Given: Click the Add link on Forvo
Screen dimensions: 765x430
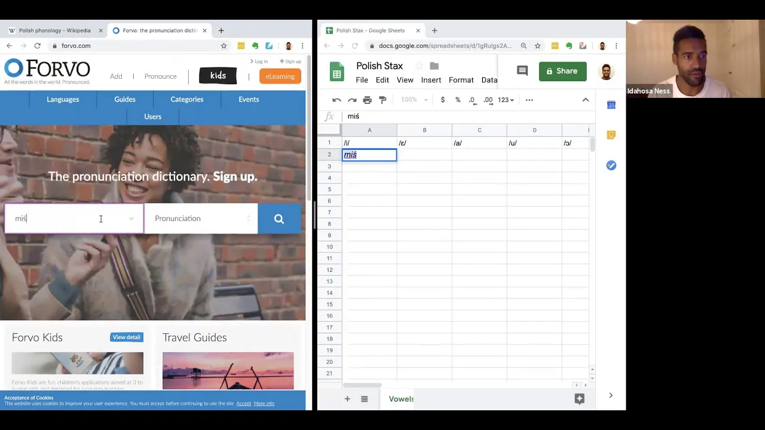Looking at the screenshot, I should 116,76.
